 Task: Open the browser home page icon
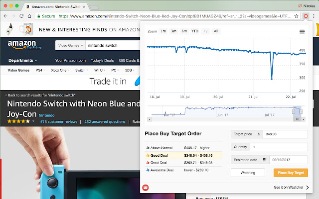click(x=29, y=16)
